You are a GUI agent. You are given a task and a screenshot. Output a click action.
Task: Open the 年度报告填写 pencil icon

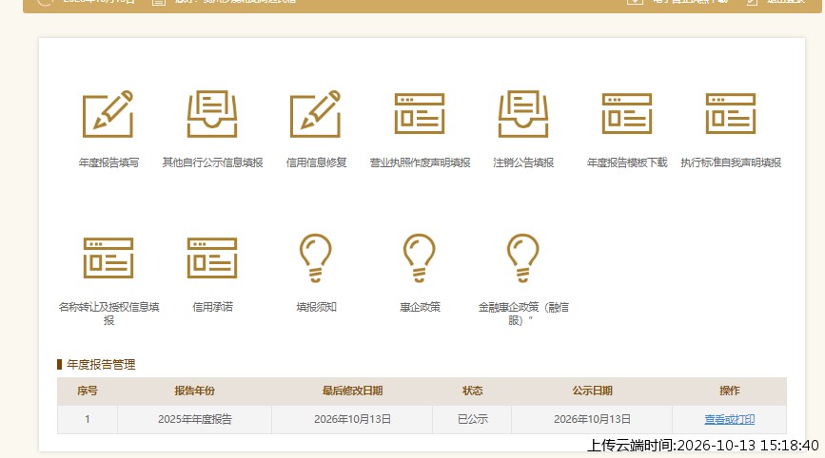click(108, 114)
